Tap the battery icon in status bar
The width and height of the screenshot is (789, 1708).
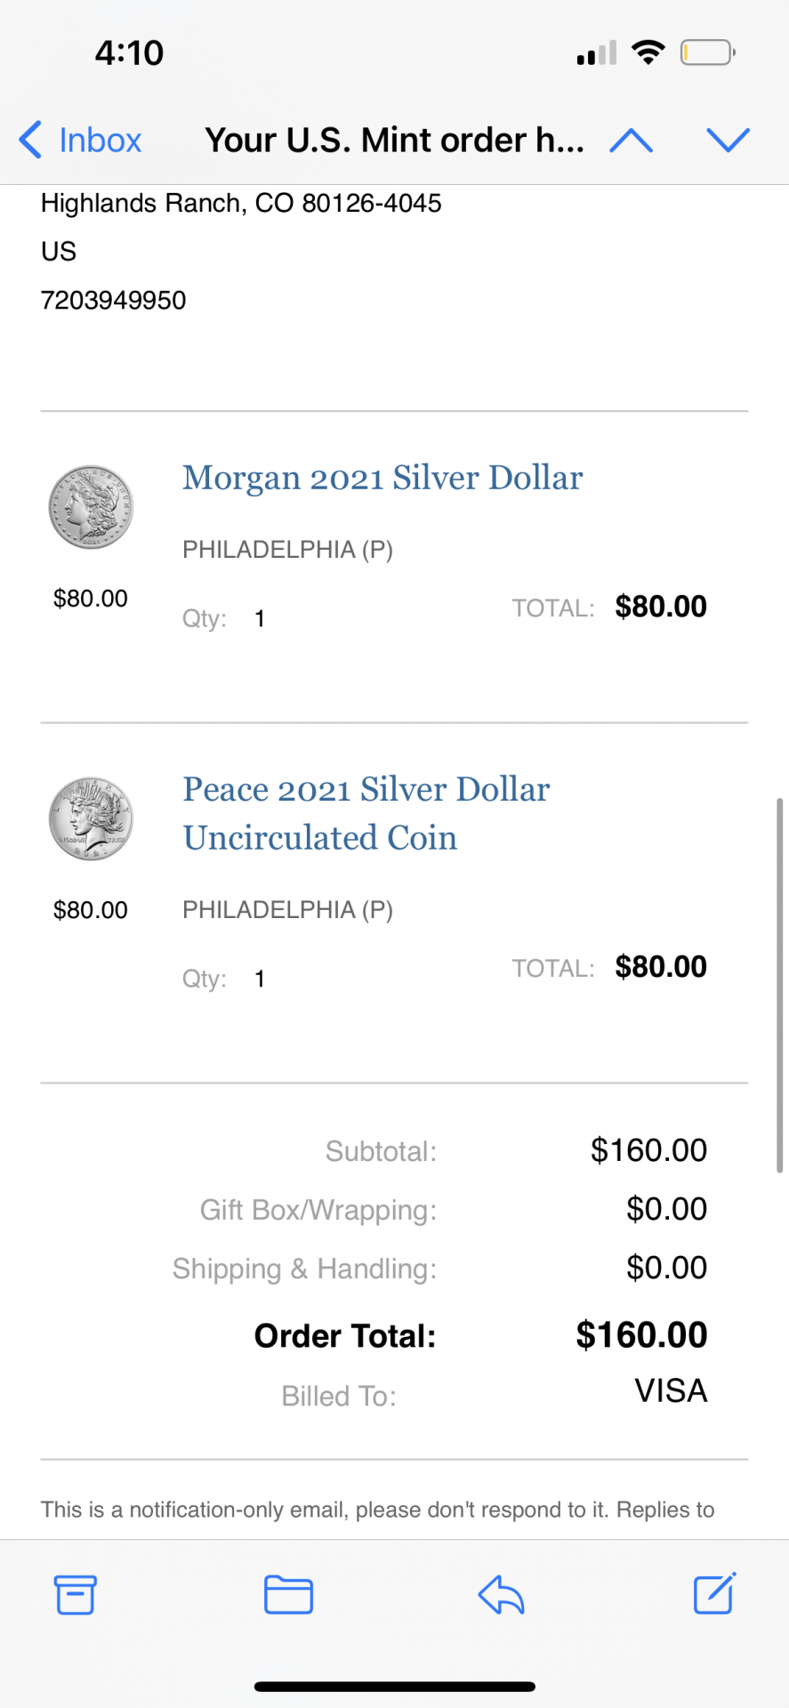708,52
